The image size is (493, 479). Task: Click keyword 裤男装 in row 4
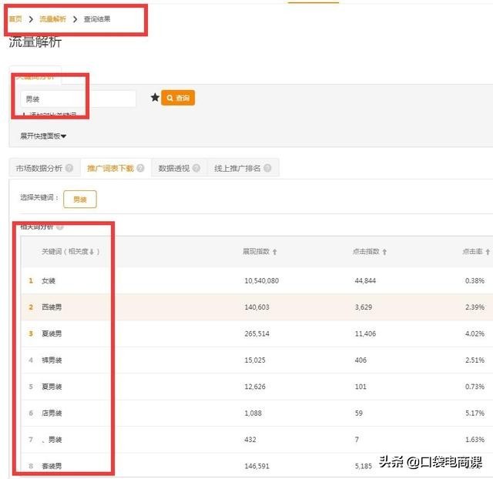tap(52, 360)
